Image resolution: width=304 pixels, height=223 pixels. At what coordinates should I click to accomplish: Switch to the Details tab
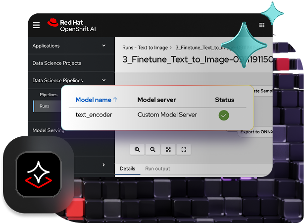[127, 168]
